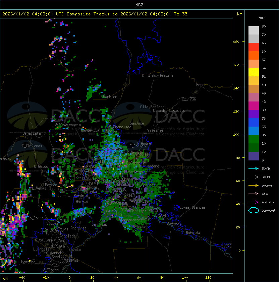The width and height of the screenshot is (279, 282).
Task: Pick the purple 36-39 dBZ swatch
Action: [254, 114]
